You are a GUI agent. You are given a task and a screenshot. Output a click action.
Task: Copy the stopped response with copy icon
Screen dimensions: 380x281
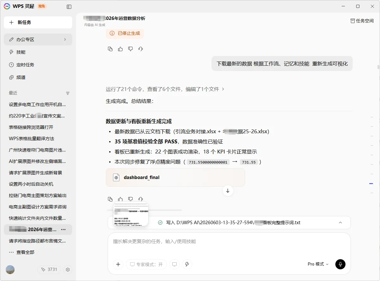pos(110,49)
